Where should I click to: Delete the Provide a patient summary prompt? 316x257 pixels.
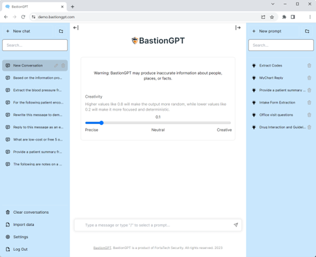309,90
